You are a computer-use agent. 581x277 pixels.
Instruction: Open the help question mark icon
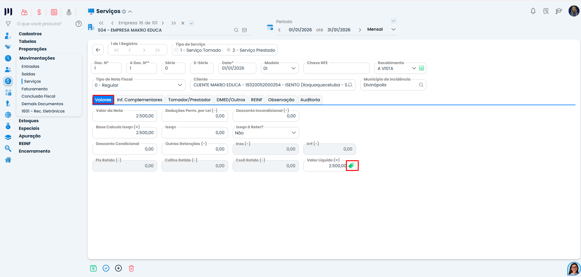tap(79, 24)
